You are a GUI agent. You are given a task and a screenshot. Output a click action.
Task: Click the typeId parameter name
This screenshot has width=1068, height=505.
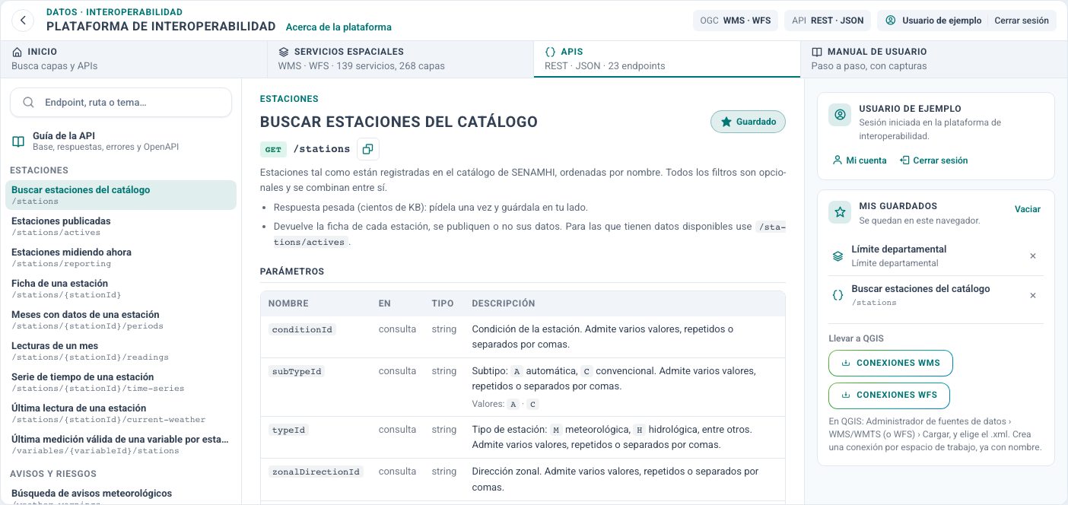pos(289,430)
